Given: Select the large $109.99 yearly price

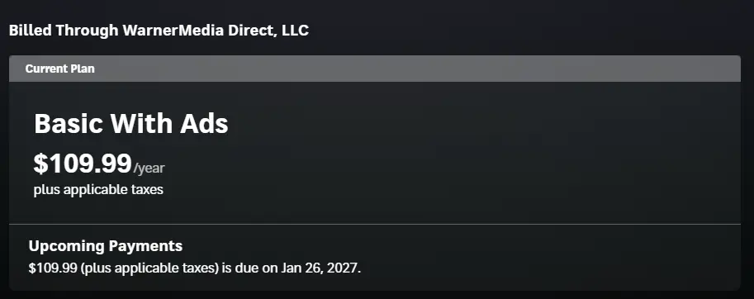Looking at the screenshot, I should pos(83,164).
